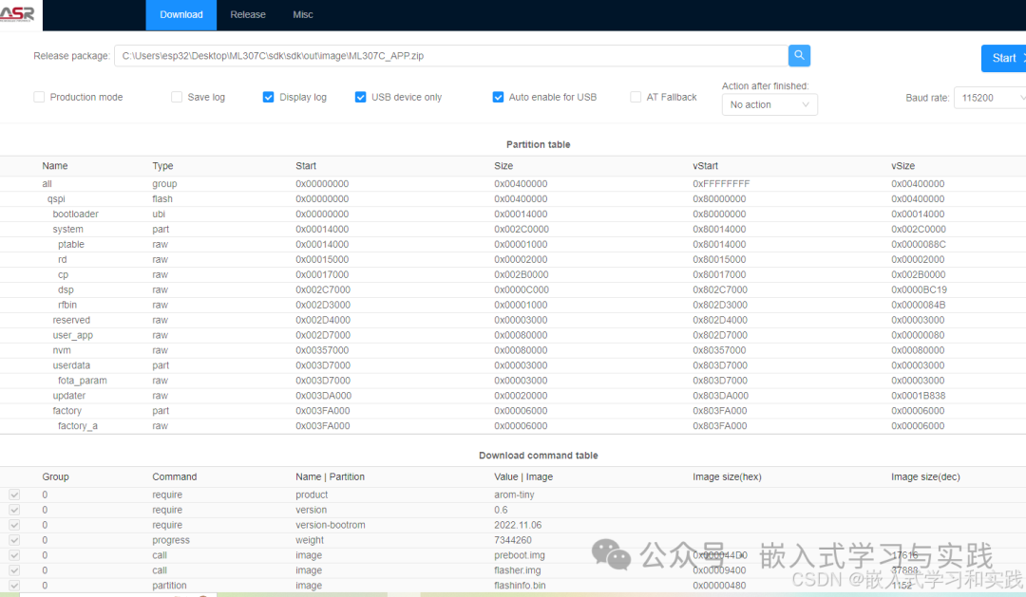Click inside the Release package path field
1026x597 pixels.
pos(446,55)
